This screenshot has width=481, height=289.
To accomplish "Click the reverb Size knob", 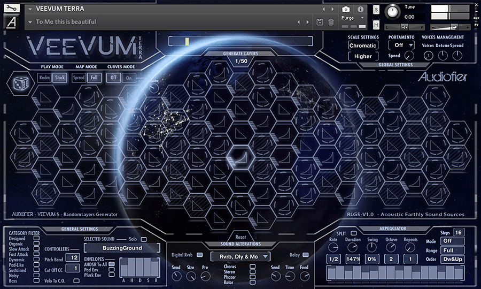I will click(x=191, y=276).
